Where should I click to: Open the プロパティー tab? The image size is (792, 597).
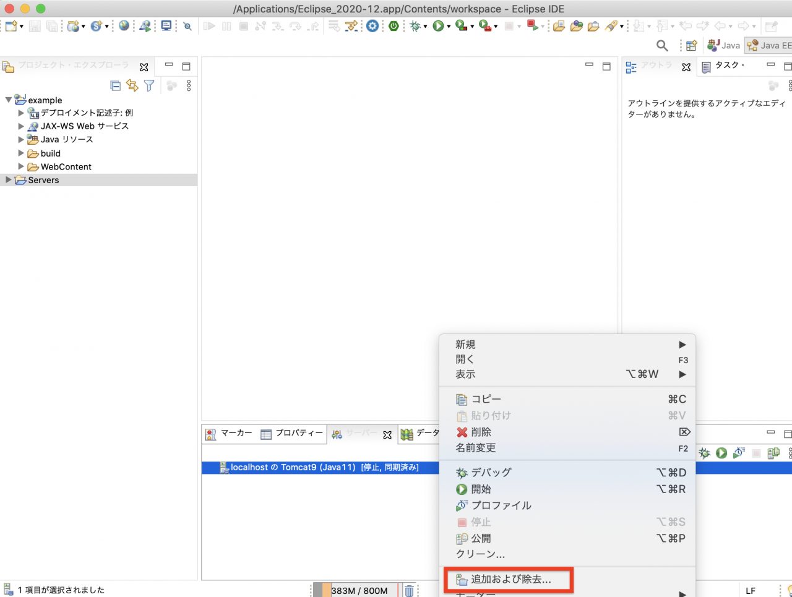click(x=292, y=434)
